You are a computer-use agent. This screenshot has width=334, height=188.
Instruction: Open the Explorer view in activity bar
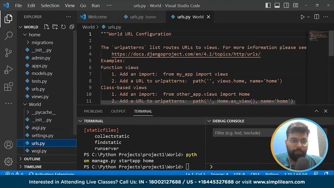[8, 19]
